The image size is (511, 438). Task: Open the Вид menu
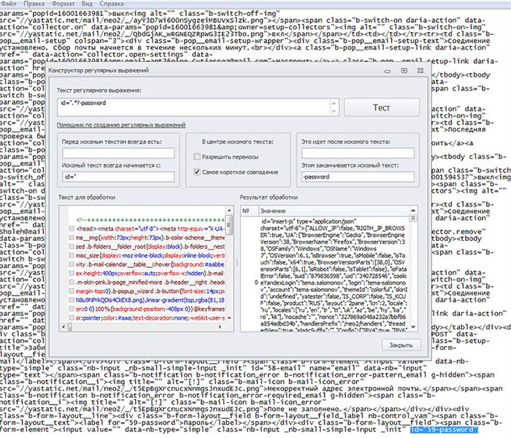[x=87, y=4]
